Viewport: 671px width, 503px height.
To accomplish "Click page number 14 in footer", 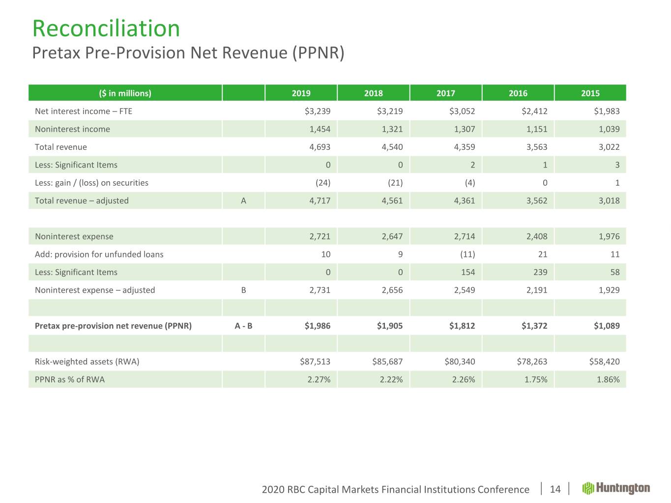I will click(x=555, y=489).
